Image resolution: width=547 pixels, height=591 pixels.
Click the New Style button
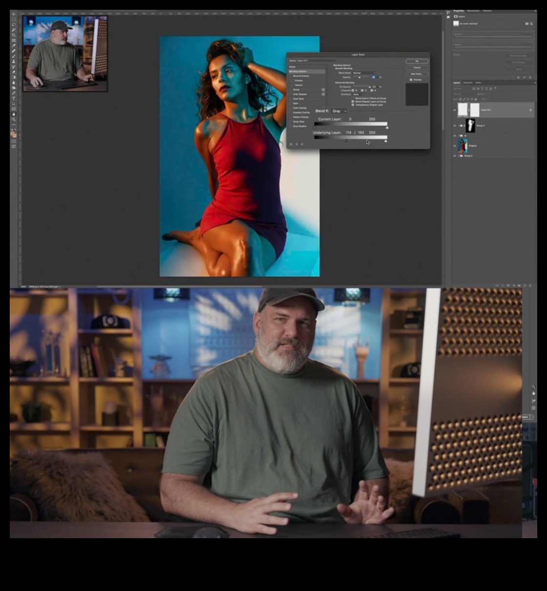pyautogui.click(x=417, y=74)
